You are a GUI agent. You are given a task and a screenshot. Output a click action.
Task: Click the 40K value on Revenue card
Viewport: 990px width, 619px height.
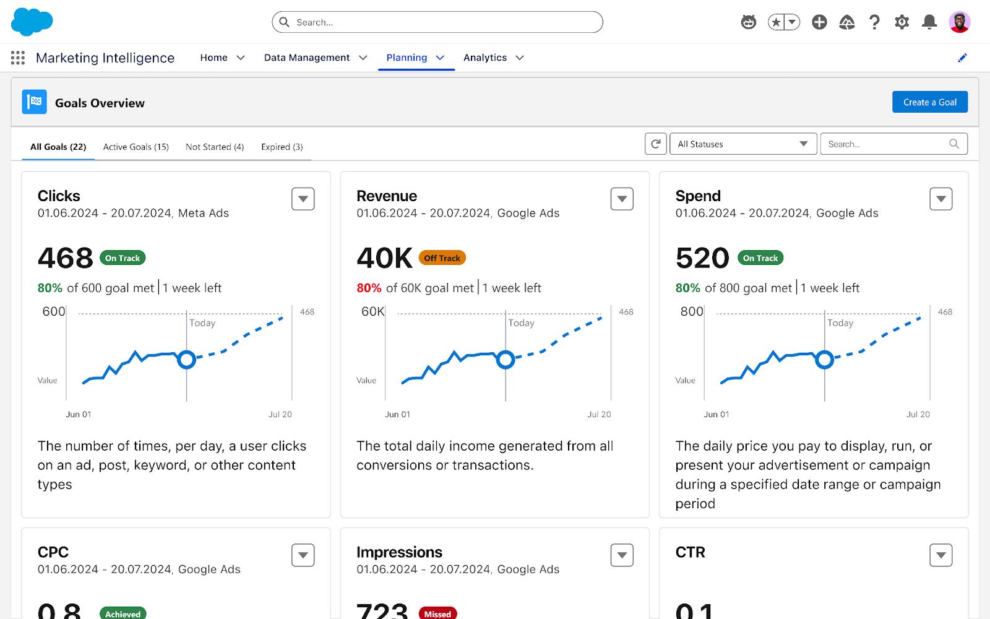pos(384,258)
